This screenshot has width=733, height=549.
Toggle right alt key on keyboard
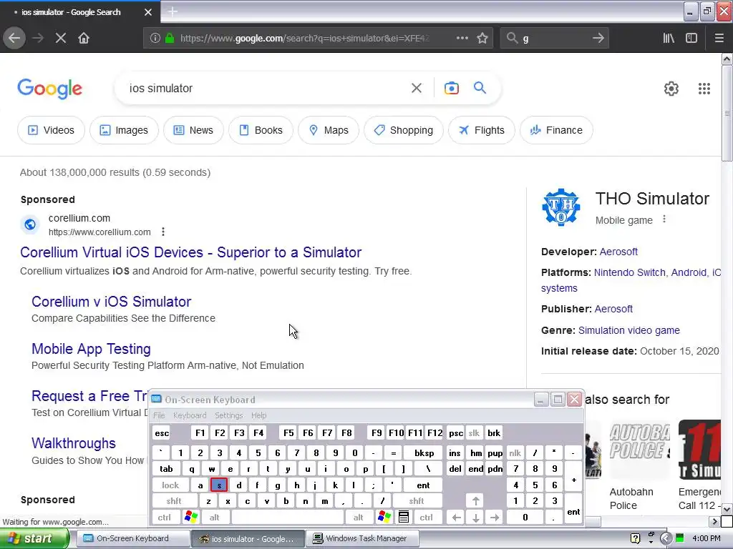[x=359, y=518]
